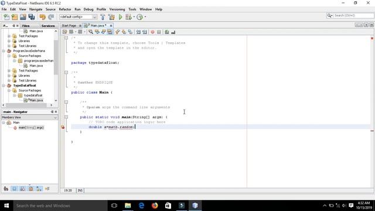Switch to the Files panel tab
375x211 pixels.
(x=26, y=26)
